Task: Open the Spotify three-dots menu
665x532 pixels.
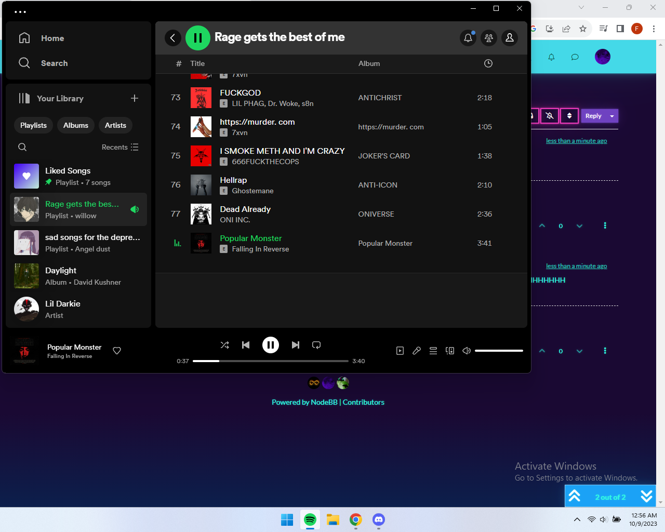Action: (x=20, y=11)
